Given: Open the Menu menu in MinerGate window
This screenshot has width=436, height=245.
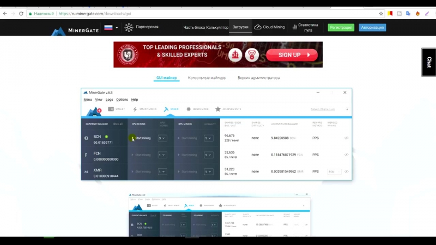Looking at the screenshot, I should point(88,100).
